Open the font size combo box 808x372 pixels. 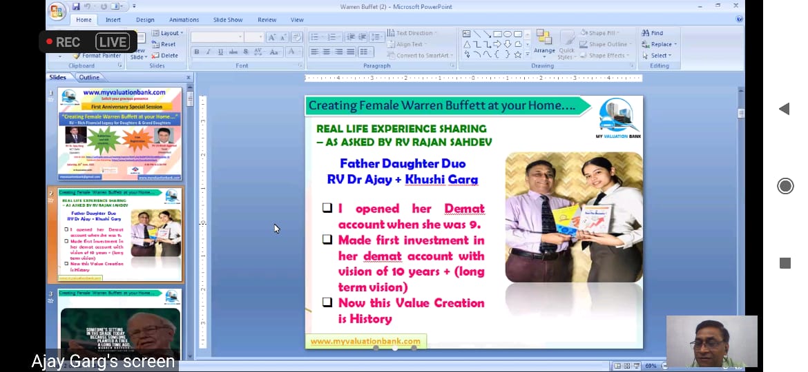[x=254, y=37]
